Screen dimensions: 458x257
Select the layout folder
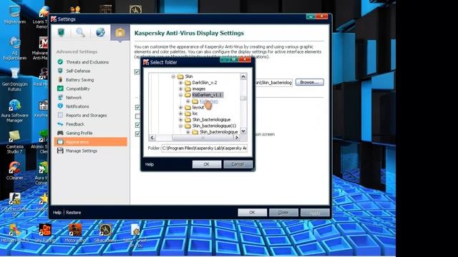[x=198, y=108]
